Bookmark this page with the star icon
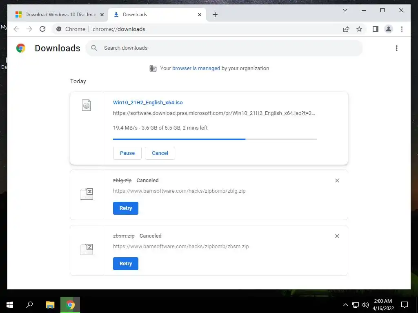 point(359,29)
